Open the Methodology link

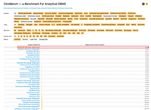click(x=8, y=8)
